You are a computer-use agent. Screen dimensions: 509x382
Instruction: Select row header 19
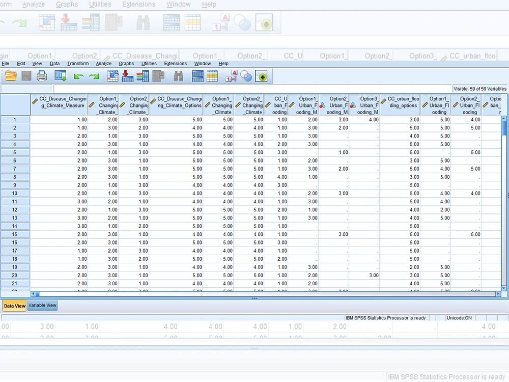tap(15, 267)
